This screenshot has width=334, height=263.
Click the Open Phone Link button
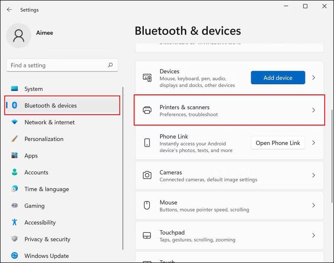[278, 143]
